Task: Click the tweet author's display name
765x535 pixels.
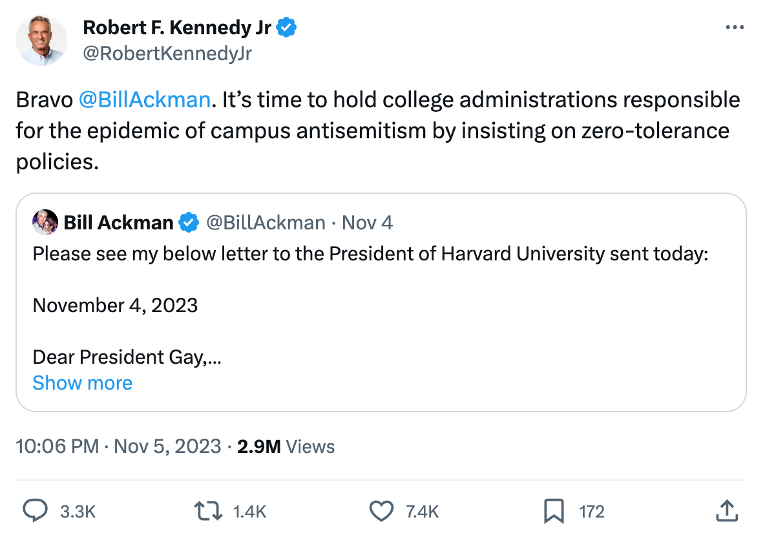Action: 177,28
